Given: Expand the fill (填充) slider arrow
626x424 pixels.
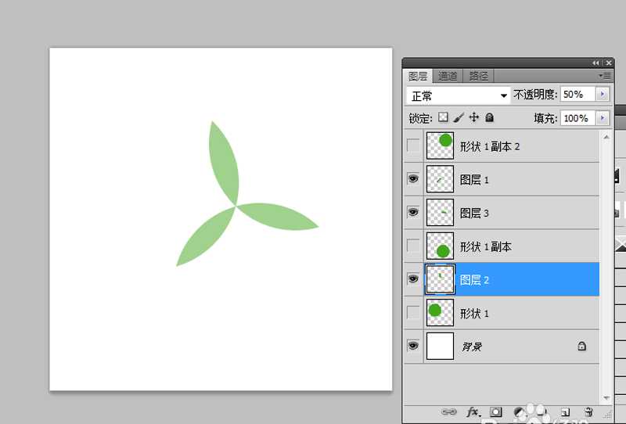Looking at the screenshot, I should coord(603,118).
